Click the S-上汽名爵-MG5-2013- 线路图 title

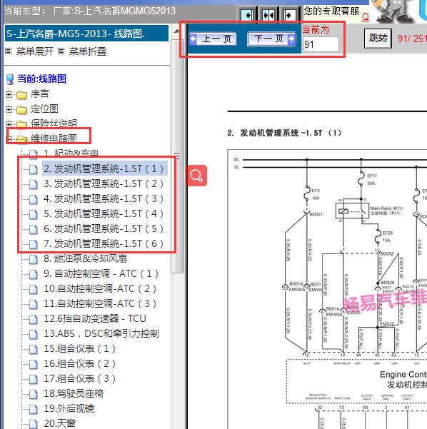(76, 34)
